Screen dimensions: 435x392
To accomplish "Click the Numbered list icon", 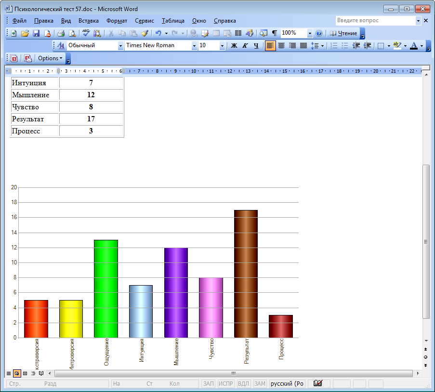I will (334, 45).
